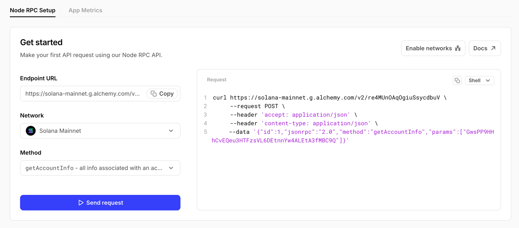This screenshot has height=228, width=519.
Task: Switch to the App Metrics tab
Action: 85,10
